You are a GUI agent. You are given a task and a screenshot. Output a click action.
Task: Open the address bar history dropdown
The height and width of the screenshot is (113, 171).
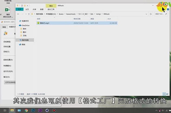[x=146, y=14]
